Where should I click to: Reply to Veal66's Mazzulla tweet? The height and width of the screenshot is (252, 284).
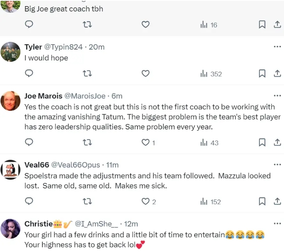(29, 202)
